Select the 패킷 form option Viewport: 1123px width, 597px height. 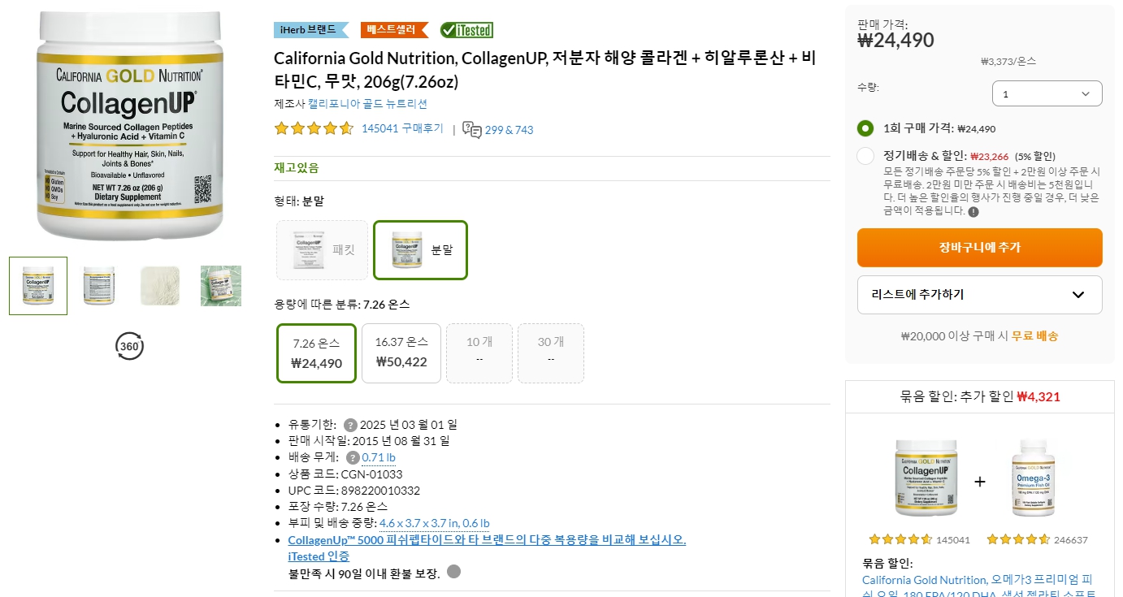click(322, 249)
